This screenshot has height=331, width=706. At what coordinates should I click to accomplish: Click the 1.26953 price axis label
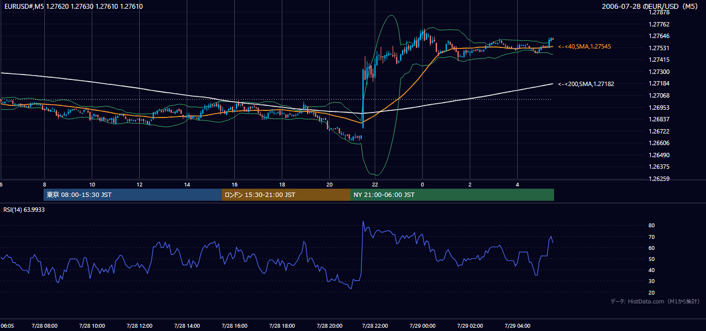658,108
